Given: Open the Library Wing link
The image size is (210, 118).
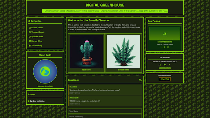Looking at the screenshot, I should (36, 41).
